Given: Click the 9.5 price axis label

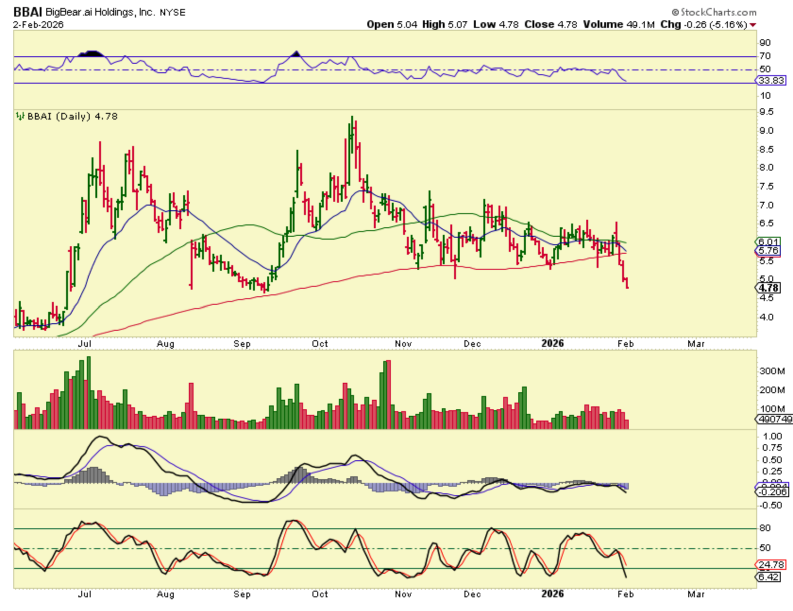Looking at the screenshot, I should click(767, 112).
